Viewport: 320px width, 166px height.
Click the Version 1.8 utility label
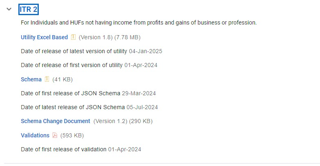pyautogui.click(x=95, y=37)
